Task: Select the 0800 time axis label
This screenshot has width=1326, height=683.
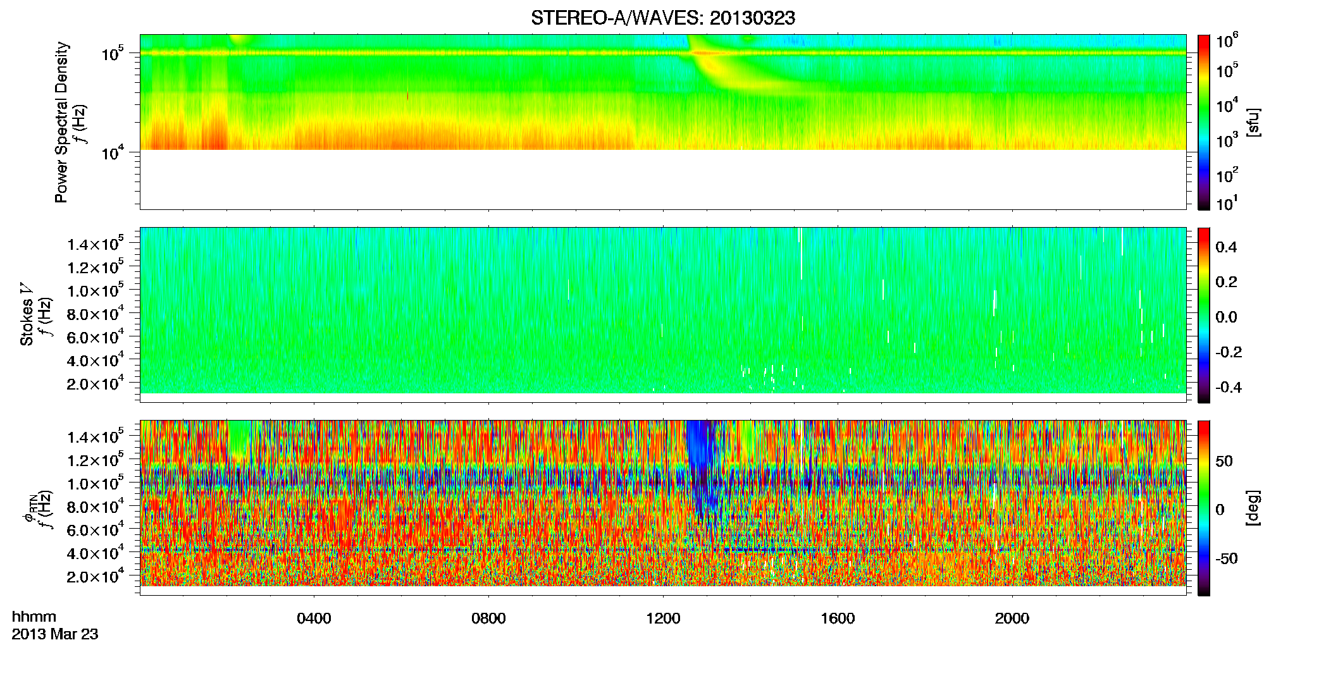Action: pyautogui.click(x=488, y=618)
